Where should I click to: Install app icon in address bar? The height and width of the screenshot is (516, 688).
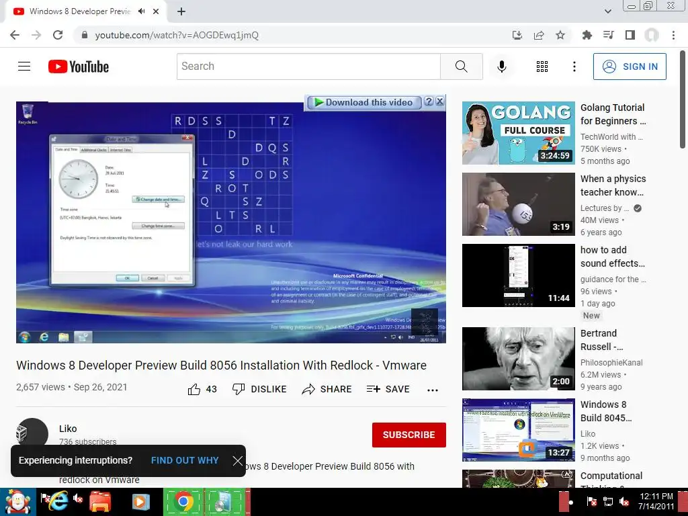(517, 35)
